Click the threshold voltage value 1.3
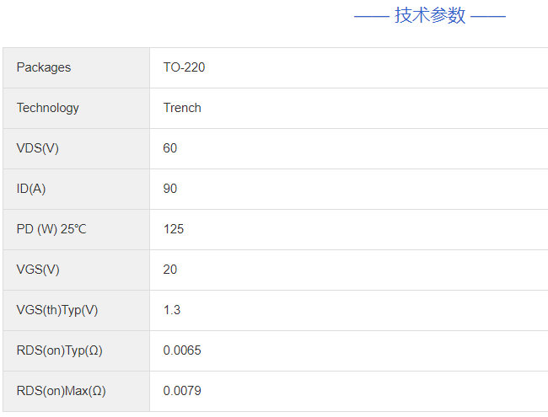Image resolution: width=548 pixels, height=417 pixels. tap(172, 310)
